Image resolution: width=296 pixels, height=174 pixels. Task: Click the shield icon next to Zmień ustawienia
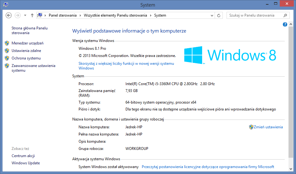(251, 127)
